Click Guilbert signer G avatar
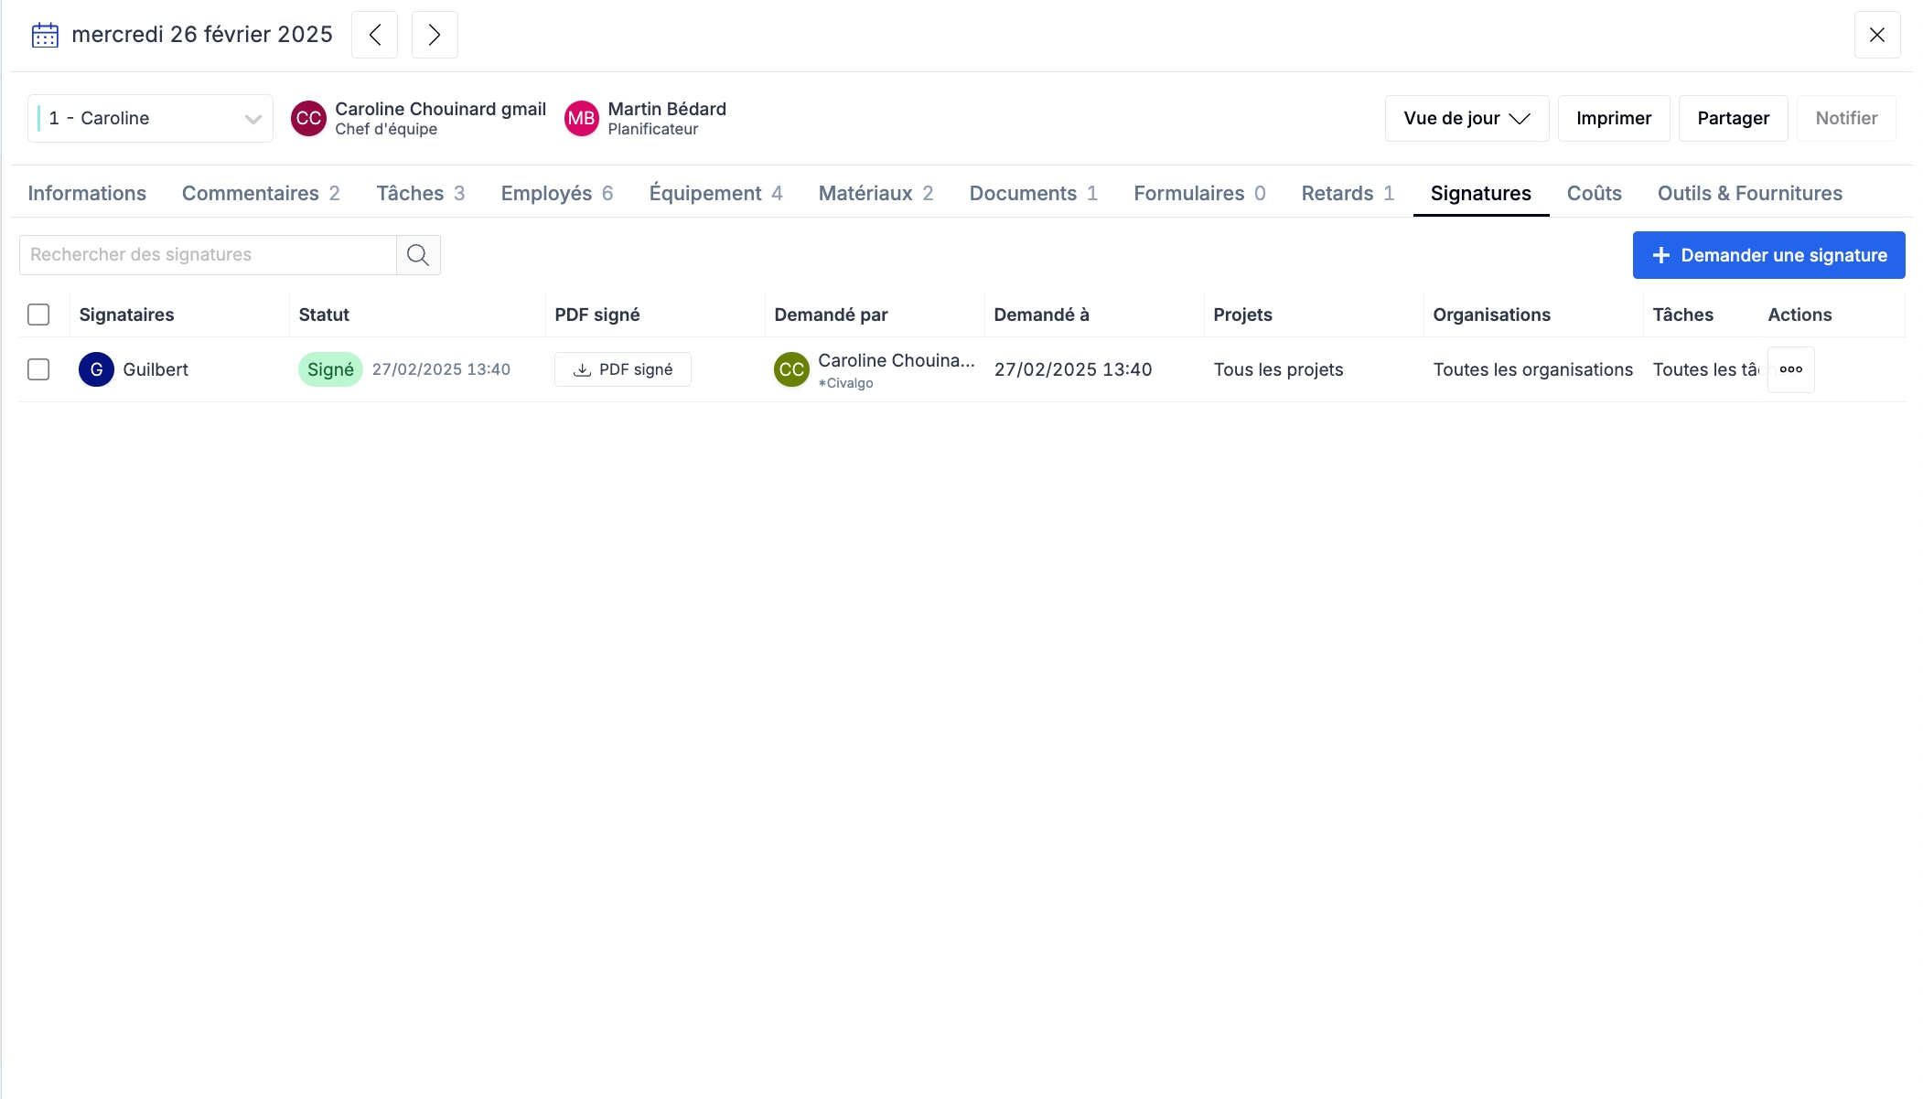Viewport: 1923px width, 1099px height. click(x=96, y=369)
